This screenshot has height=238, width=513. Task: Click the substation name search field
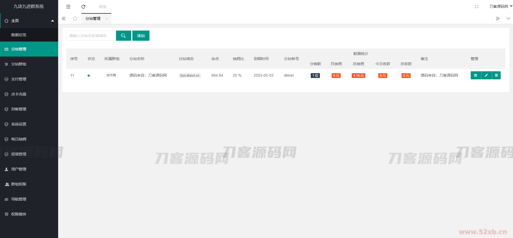coord(90,36)
